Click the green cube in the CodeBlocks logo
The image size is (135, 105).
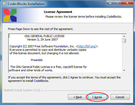click(13, 12)
